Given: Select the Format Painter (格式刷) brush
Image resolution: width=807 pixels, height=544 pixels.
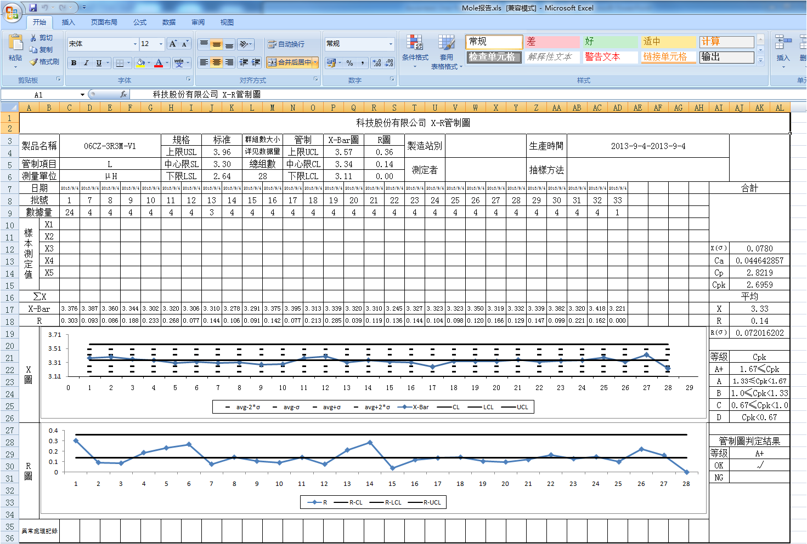Looking at the screenshot, I should pyautogui.click(x=44, y=62).
